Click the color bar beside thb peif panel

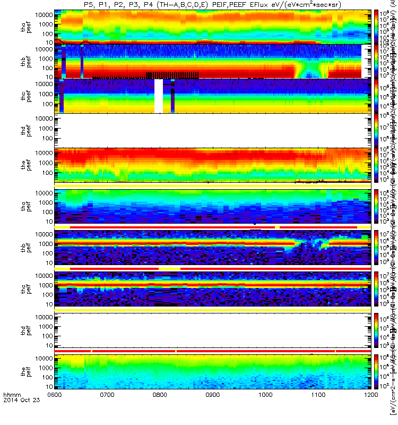pyautogui.click(x=376, y=248)
